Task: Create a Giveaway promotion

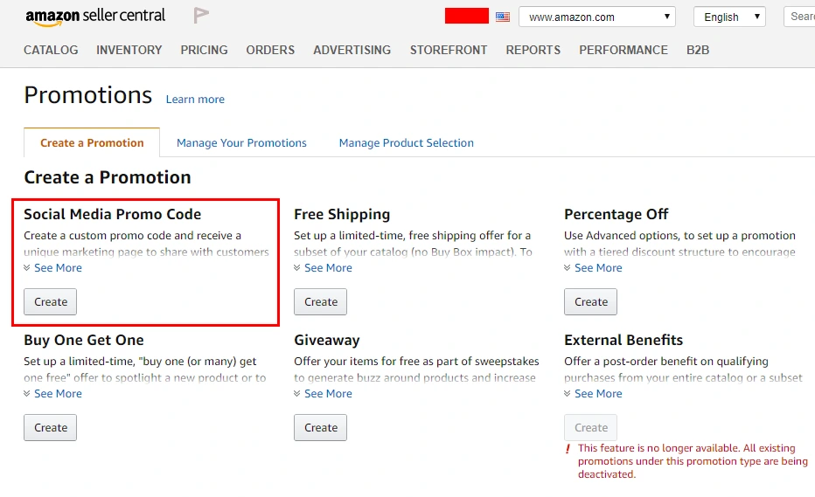Action: coord(321,427)
